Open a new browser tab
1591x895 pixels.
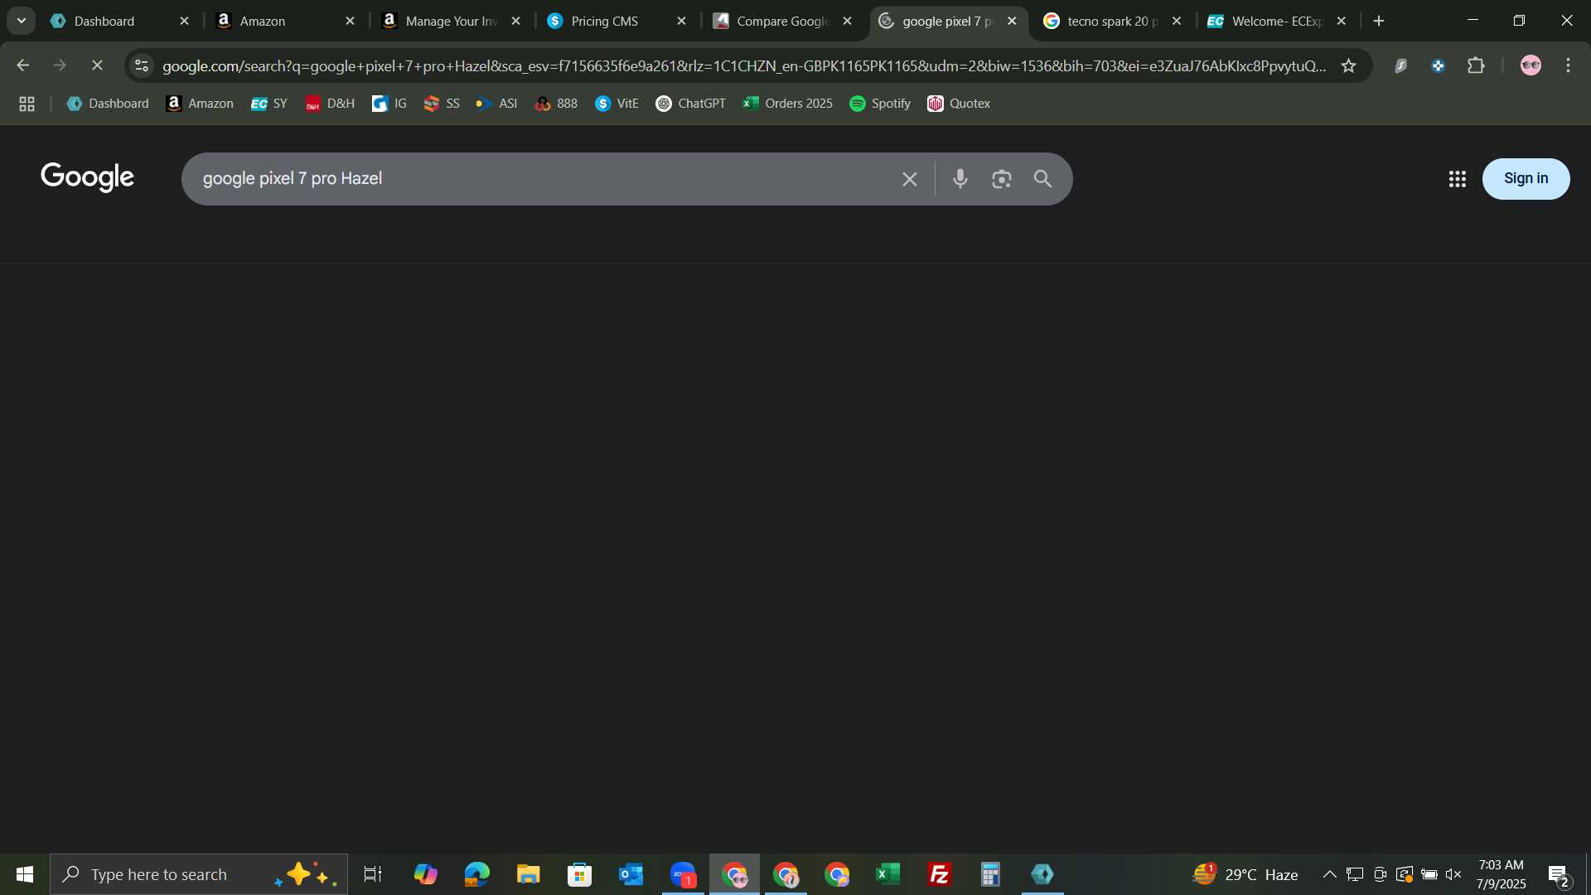pos(1379,22)
